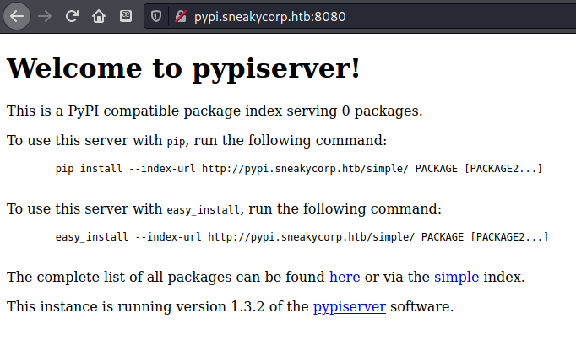This screenshot has height=346, width=576.
Task: Click the pypi.sneakycorp.htb:8080 address text
Action: 258,16
